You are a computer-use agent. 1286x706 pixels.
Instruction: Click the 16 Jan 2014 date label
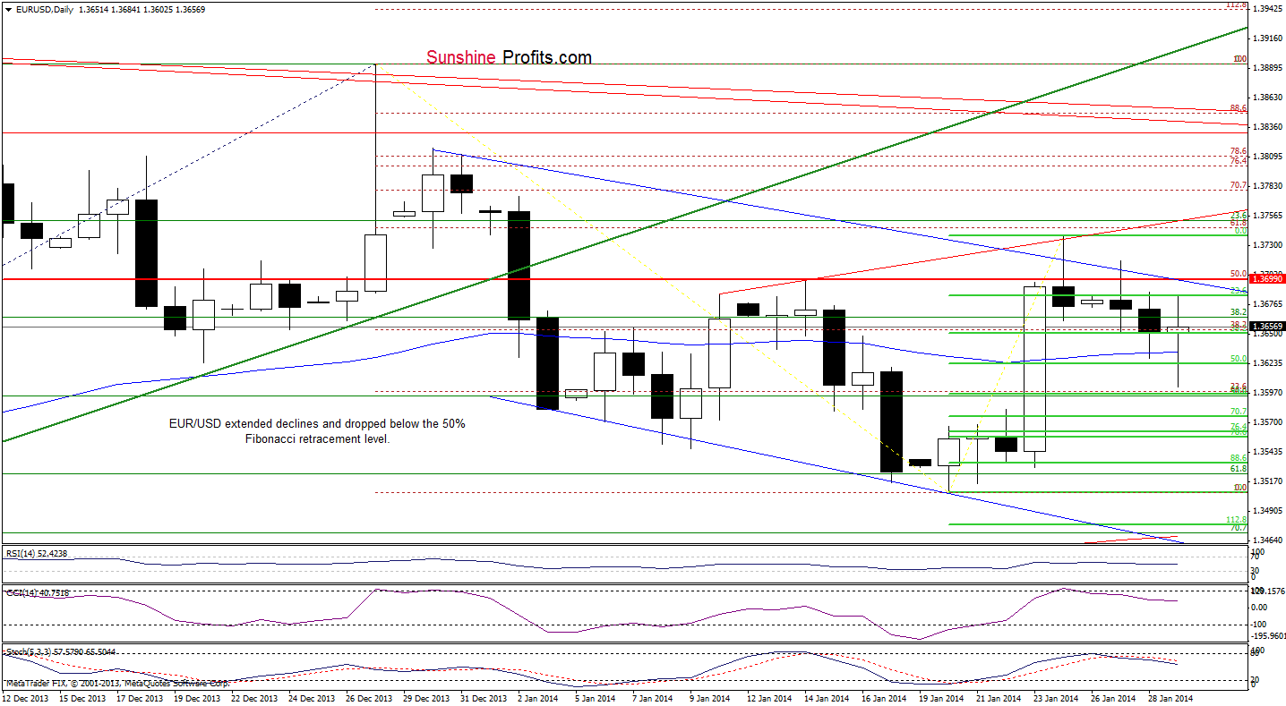[x=884, y=698]
